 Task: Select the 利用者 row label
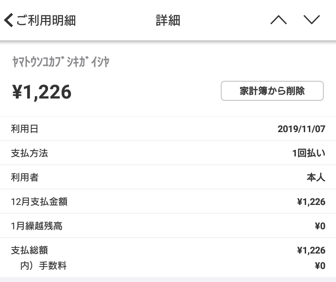coord(25,177)
